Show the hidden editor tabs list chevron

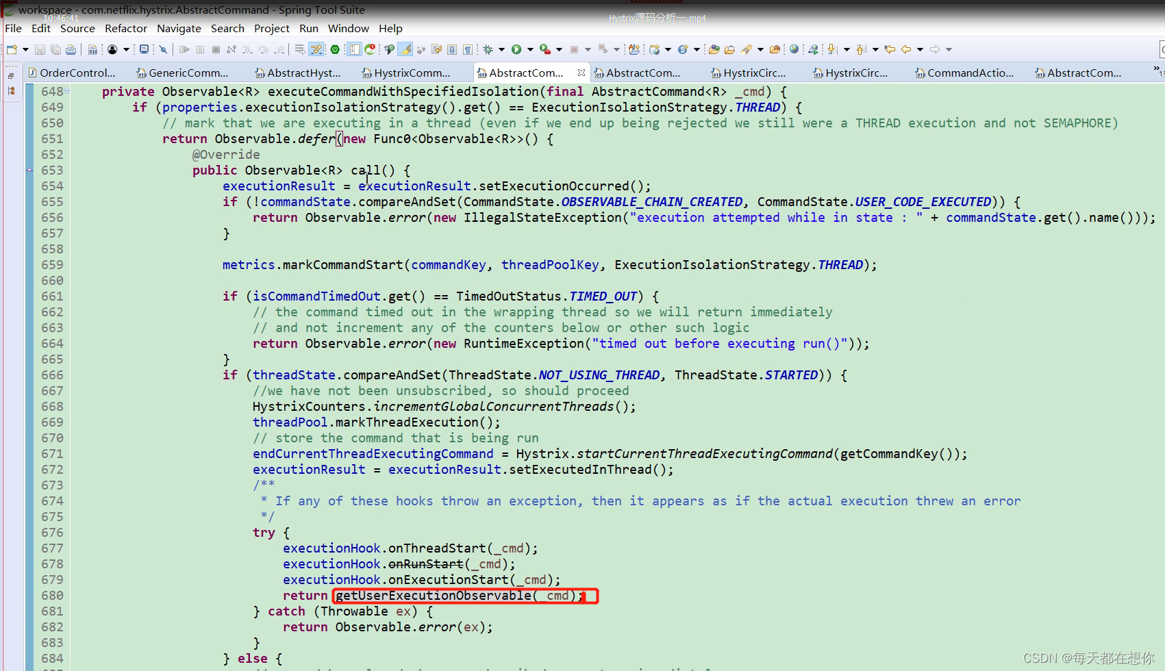point(1157,69)
